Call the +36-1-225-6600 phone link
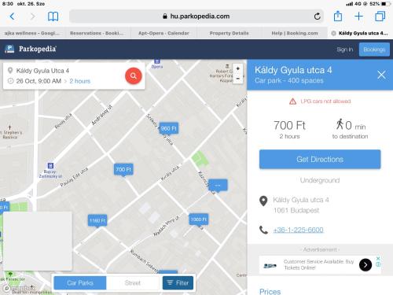 coord(298,230)
